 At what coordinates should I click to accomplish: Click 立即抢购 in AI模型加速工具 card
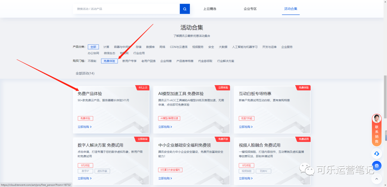click(x=165, y=127)
